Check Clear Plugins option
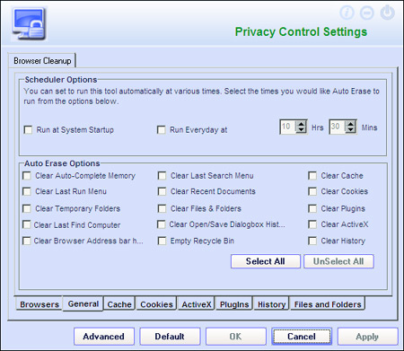Screen dimensions: 404x351 (x=312, y=208)
